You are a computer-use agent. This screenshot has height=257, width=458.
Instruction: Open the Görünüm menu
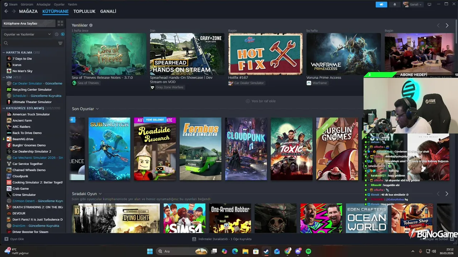[x=27, y=4]
